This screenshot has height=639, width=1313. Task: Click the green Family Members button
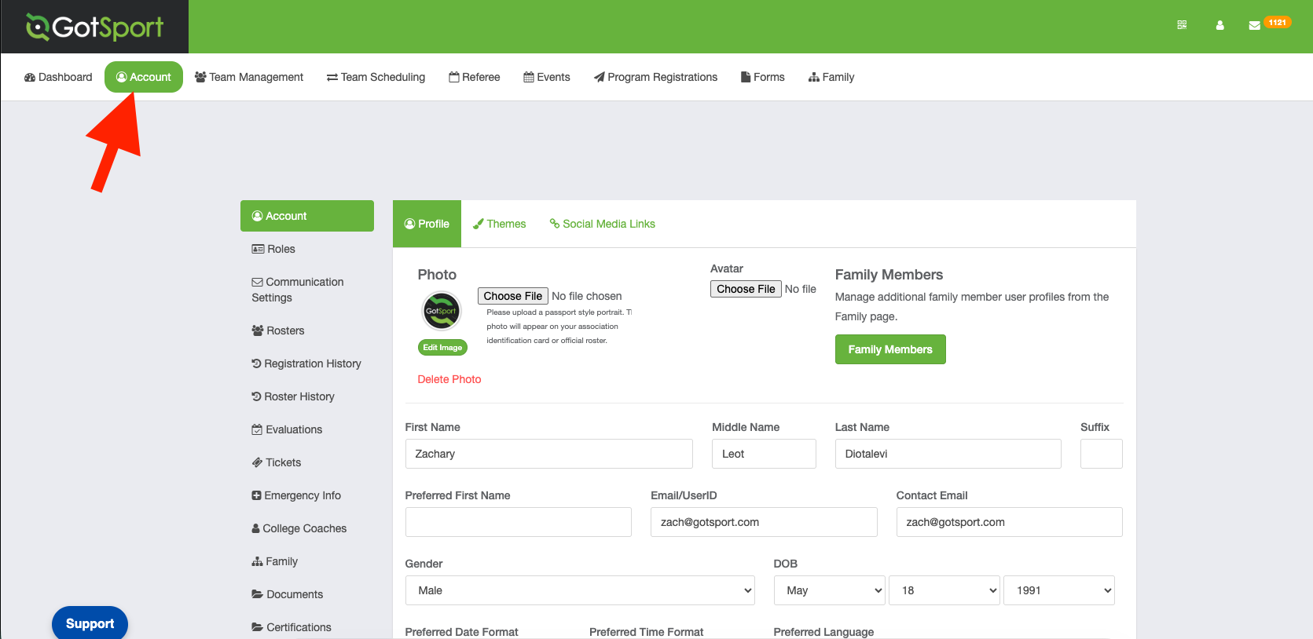point(890,349)
